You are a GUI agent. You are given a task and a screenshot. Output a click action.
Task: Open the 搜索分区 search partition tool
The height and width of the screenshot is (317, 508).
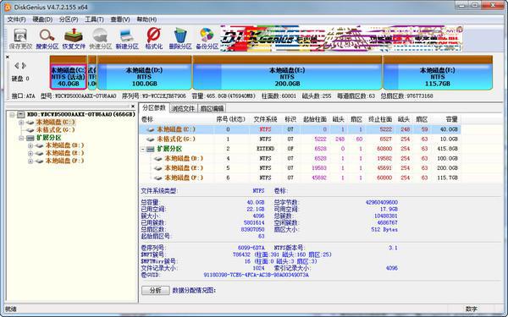pyautogui.click(x=47, y=39)
